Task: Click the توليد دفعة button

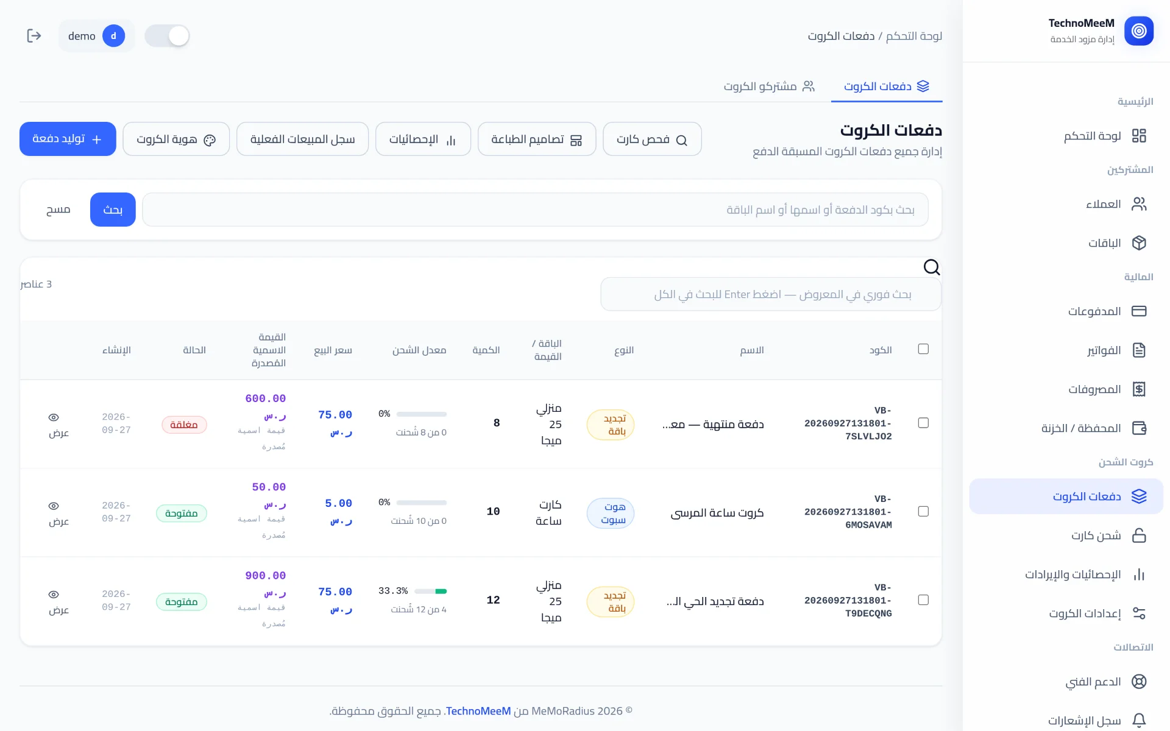Action: click(x=68, y=139)
